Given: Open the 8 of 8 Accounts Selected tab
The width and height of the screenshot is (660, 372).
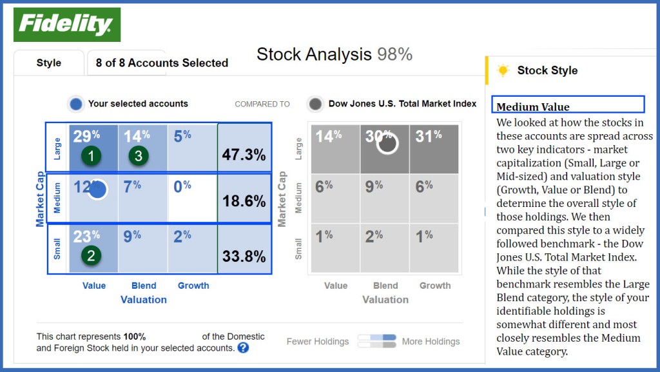Looking at the screenshot, I should coord(162,63).
